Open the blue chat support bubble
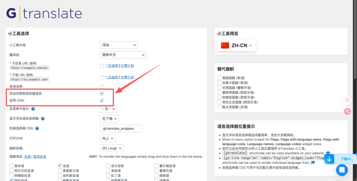 (342, 170)
